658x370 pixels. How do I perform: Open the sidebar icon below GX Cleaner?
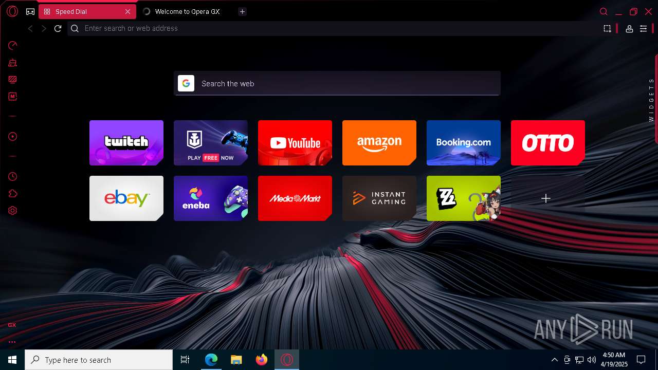13,79
